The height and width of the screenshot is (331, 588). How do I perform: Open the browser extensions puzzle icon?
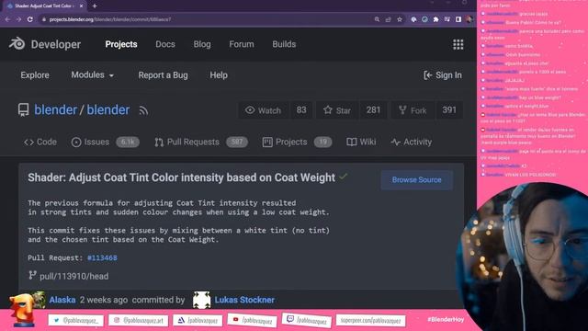435,19
